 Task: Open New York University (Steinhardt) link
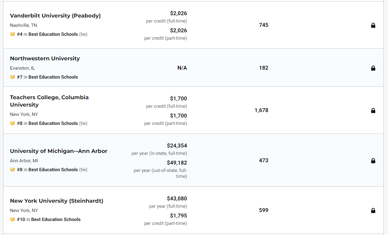point(56,201)
